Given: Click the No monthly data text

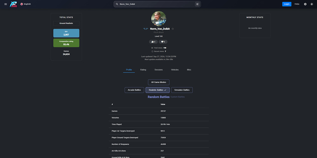Looking at the screenshot, I should [255, 28].
